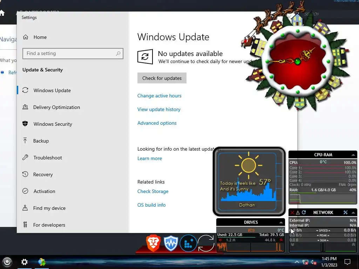Image resolution: width=359 pixels, height=269 pixels.
Task: Collapse the DRIVES widget panel
Action: pos(281,222)
